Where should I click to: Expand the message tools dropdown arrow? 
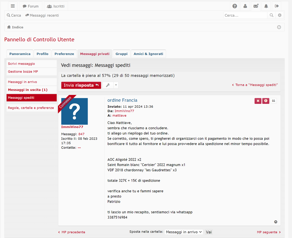(116, 85)
